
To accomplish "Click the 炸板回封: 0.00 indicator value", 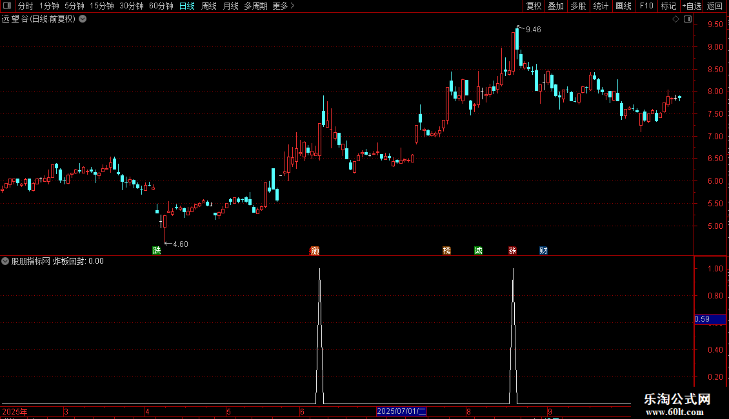I will pyautogui.click(x=79, y=261).
